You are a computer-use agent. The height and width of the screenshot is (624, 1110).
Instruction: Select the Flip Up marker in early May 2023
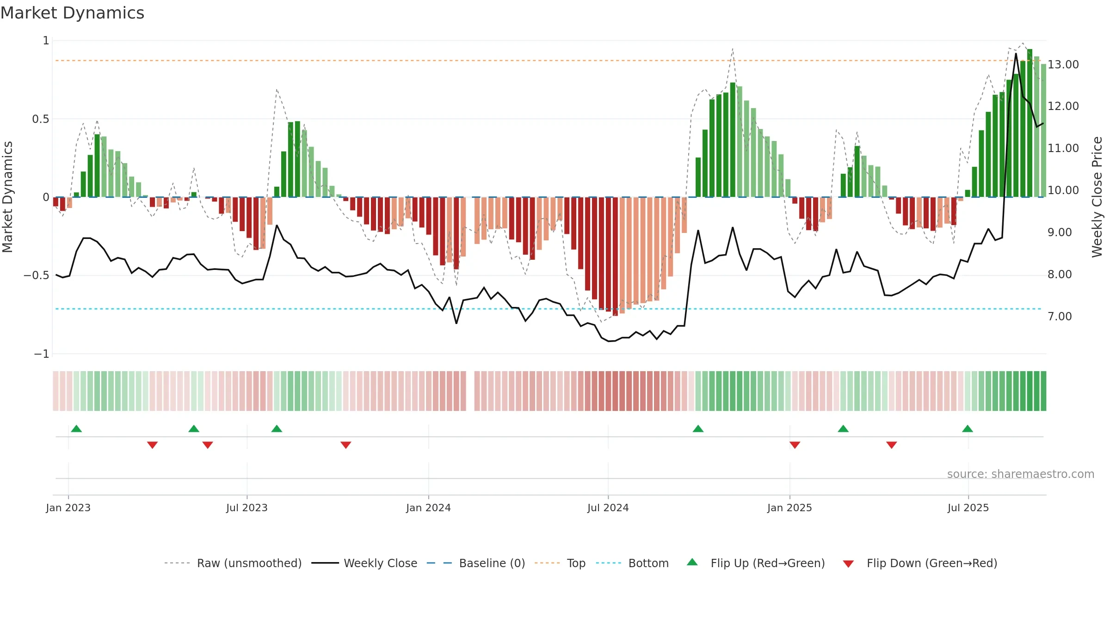click(194, 428)
